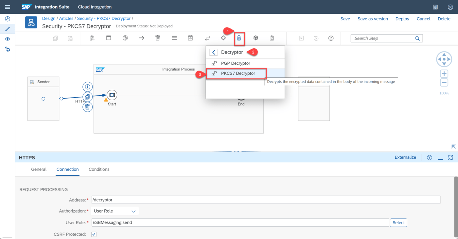Click the magnifier icon in Search Step
This screenshot has width=458, height=239.
(417, 38)
